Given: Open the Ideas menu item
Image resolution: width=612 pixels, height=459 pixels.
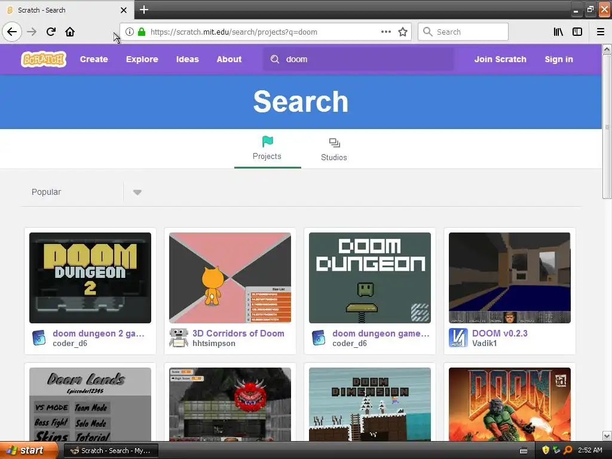Looking at the screenshot, I should click(x=187, y=59).
